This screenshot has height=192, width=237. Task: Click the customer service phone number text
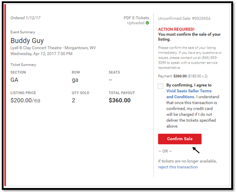(187, 60)
